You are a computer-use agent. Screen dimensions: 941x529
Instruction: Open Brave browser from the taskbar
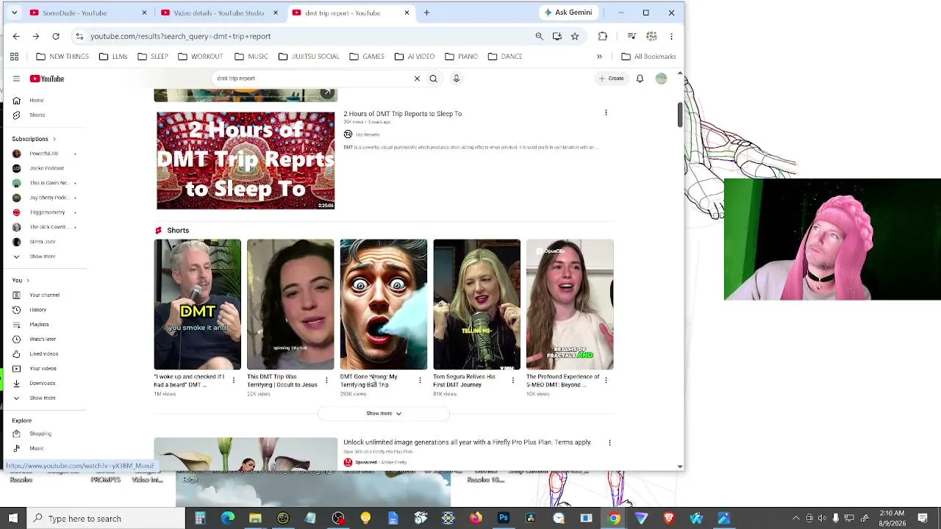pos(668,519)
